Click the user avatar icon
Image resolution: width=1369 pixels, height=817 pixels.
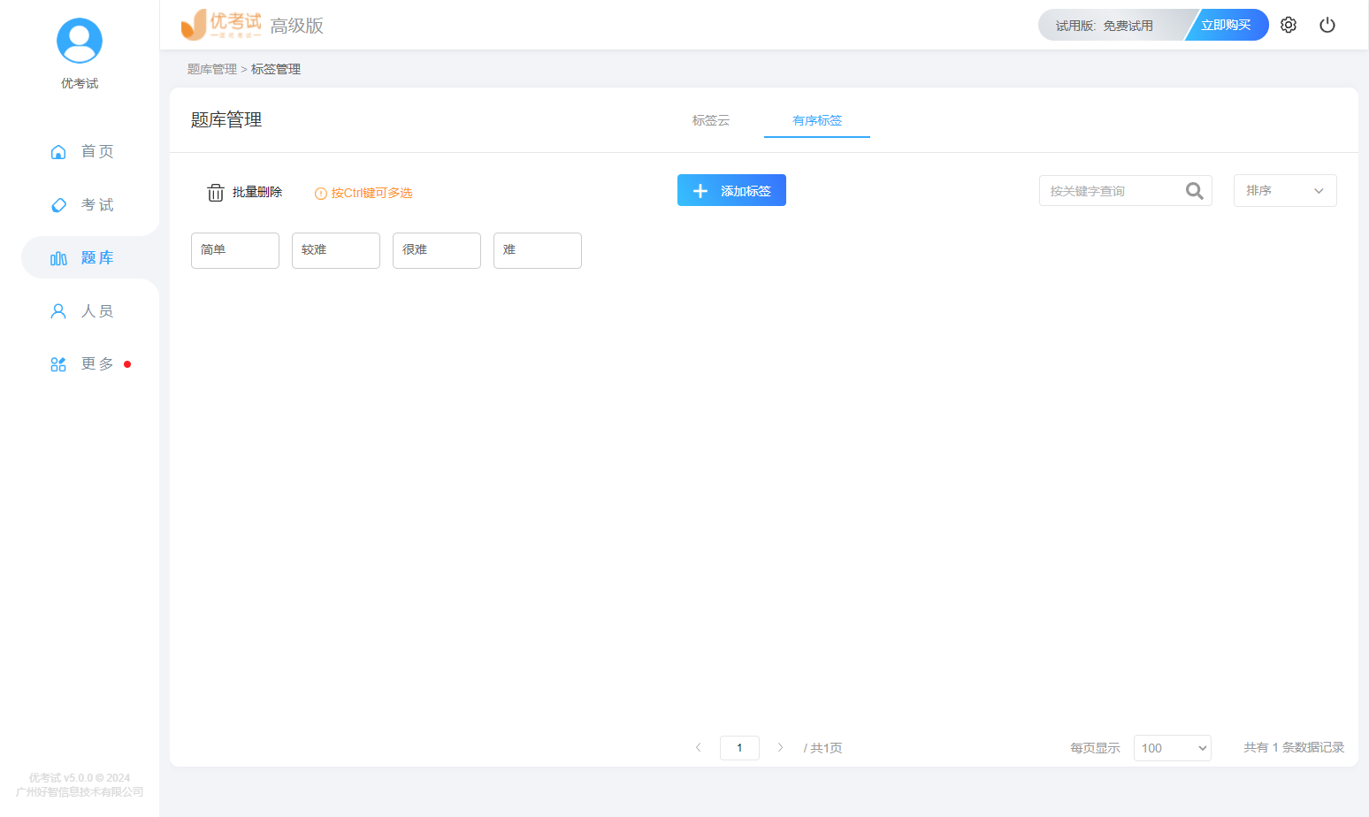coord(80,41)
